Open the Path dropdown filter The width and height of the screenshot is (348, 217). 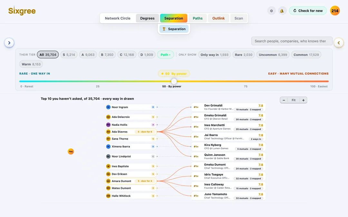tap(166, 55)
